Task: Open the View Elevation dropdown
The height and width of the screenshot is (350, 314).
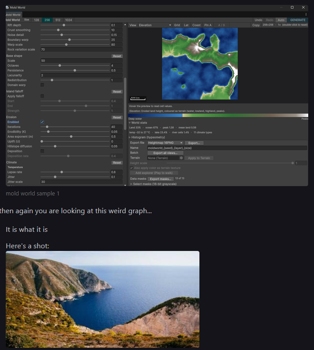Action: tap(155, 25)
